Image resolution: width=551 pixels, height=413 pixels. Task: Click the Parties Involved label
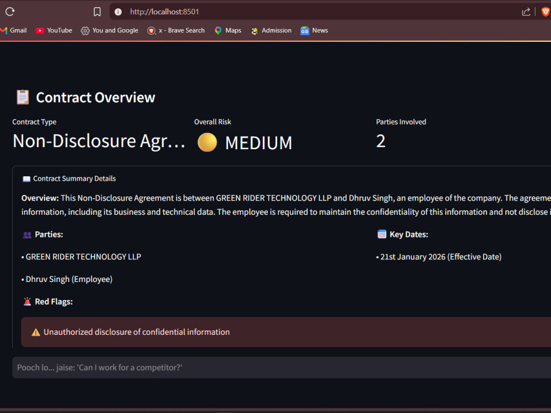point(401,122)
